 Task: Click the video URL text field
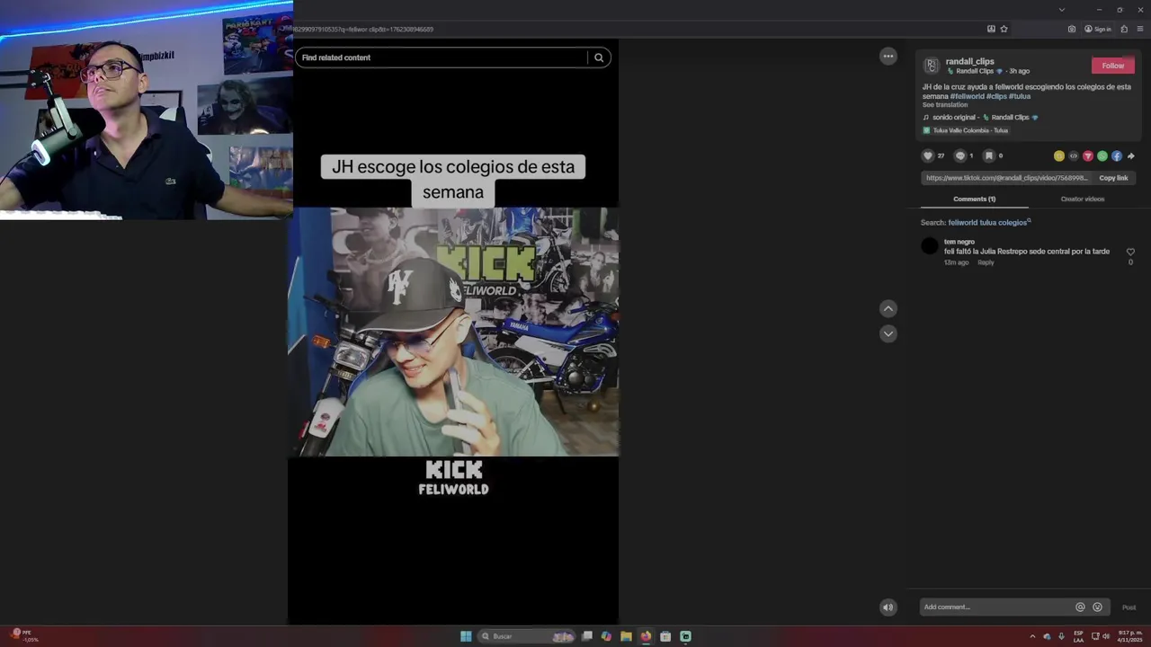tap(1006, 178)
